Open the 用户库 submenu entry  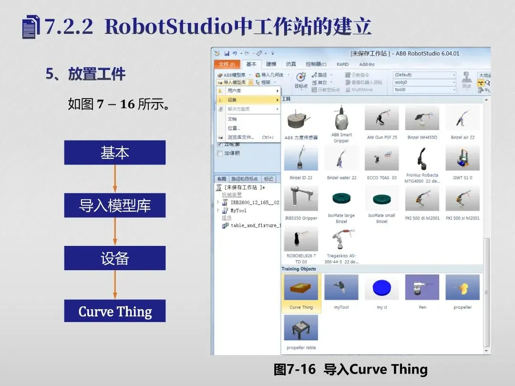(x=248, y=91)
